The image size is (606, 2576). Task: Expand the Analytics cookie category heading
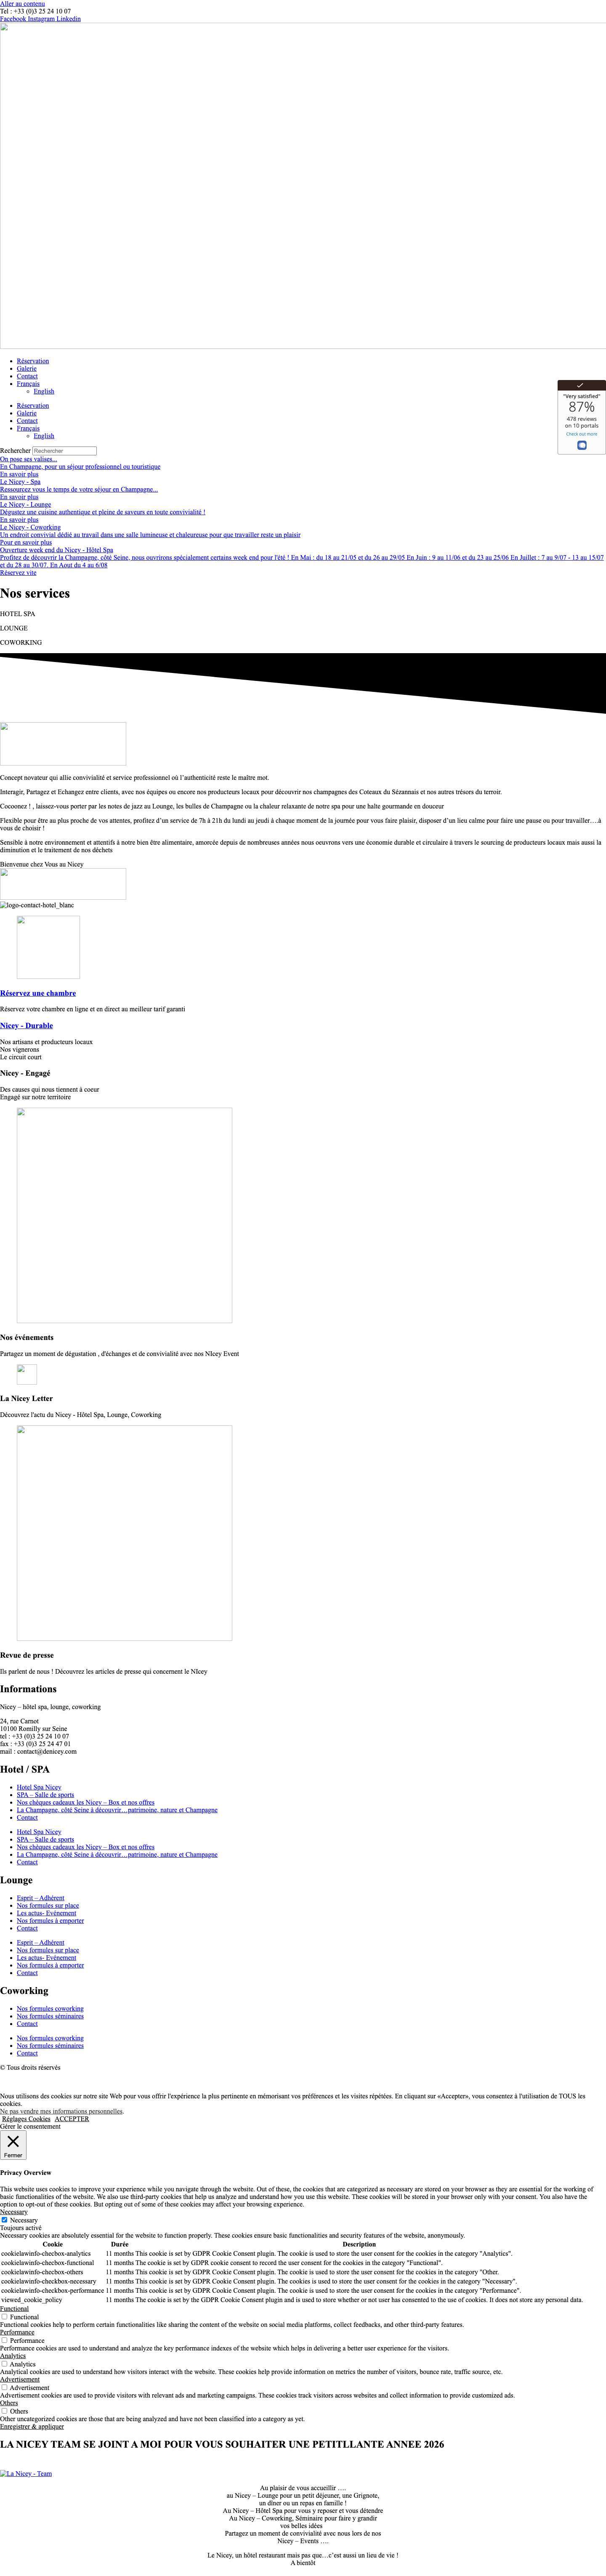[13, 2356]
